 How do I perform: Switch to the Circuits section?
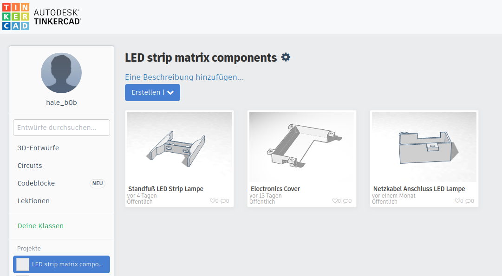[x=29, y=165]
